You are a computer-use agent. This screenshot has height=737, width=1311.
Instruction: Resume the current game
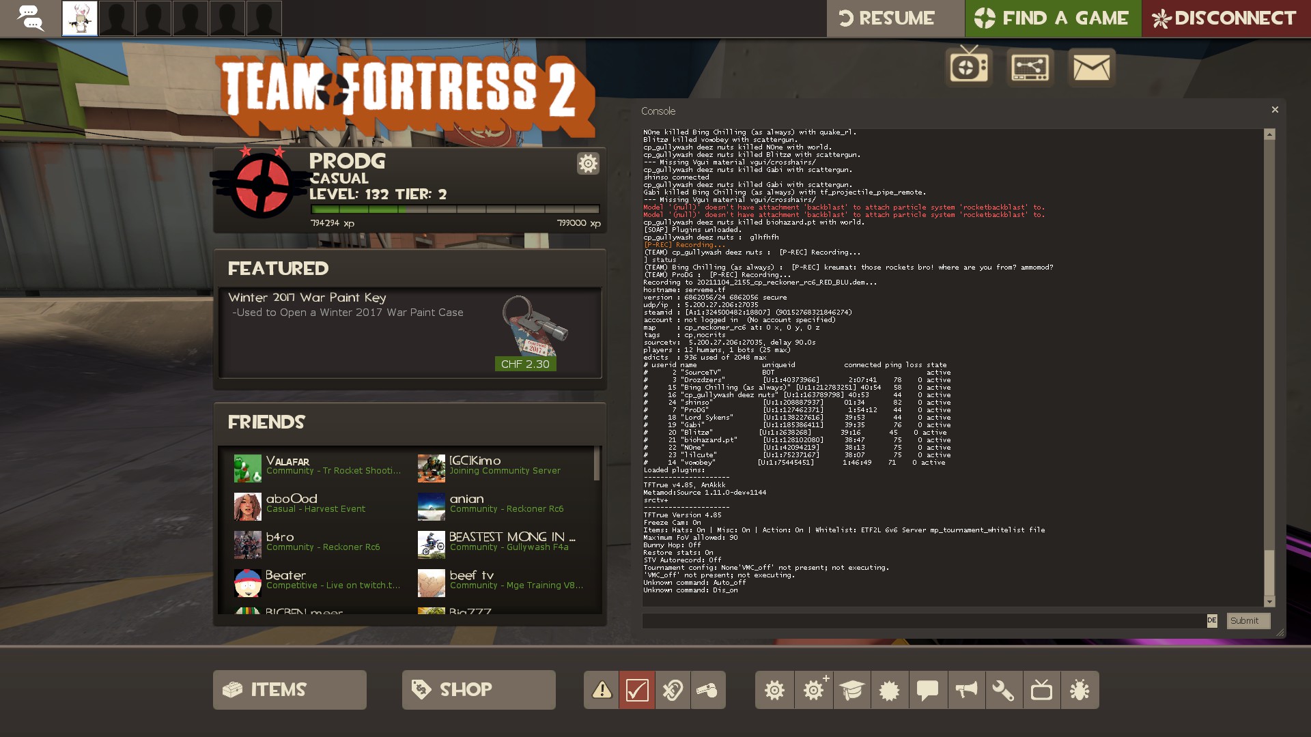pos(895,18)
